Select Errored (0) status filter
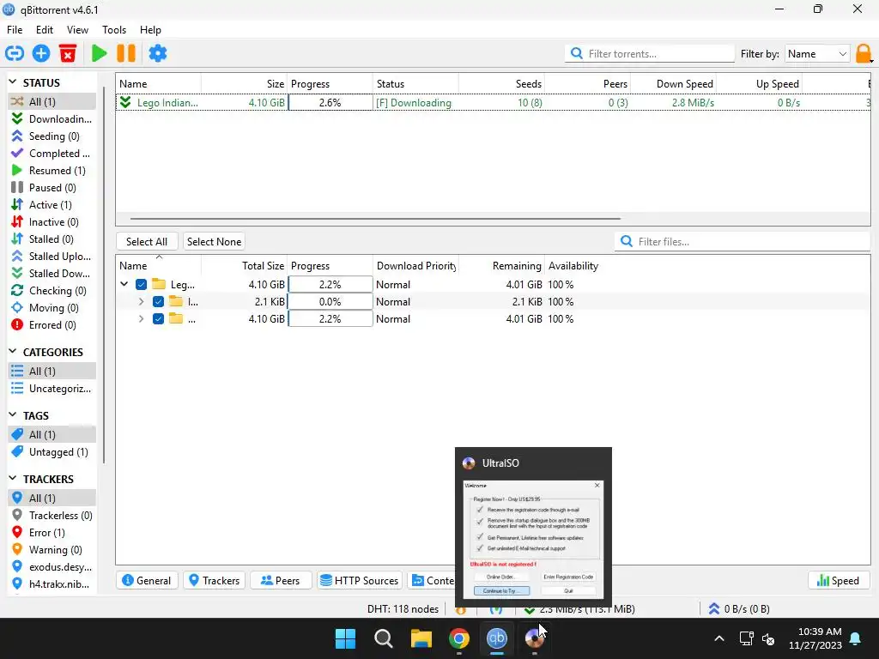Screen dimensions: 879x659 (x=52, y=325)
